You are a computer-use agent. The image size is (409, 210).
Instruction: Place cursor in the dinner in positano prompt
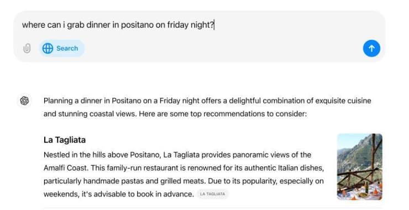tap(118, 25)
